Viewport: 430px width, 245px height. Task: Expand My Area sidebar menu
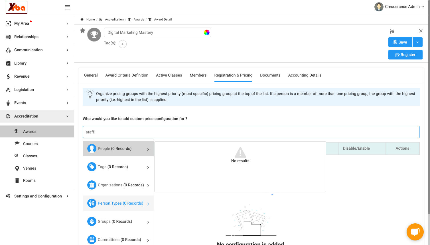37,23
